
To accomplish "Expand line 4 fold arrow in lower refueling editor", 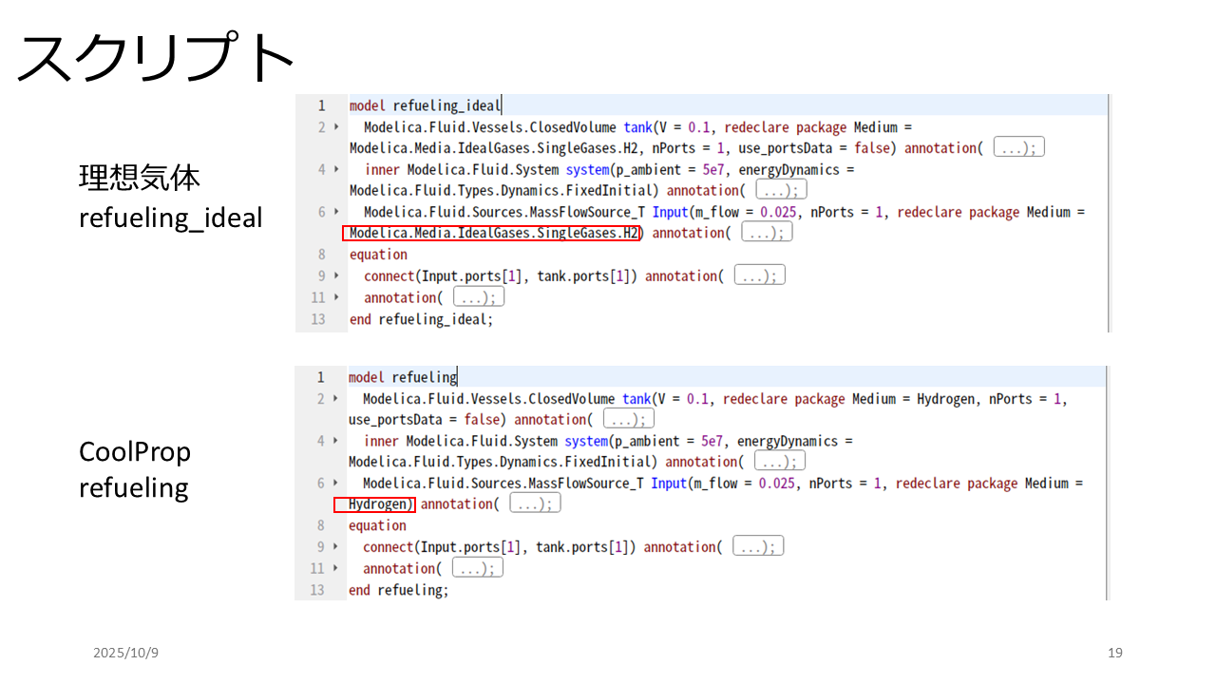I will tap(335, 441).
